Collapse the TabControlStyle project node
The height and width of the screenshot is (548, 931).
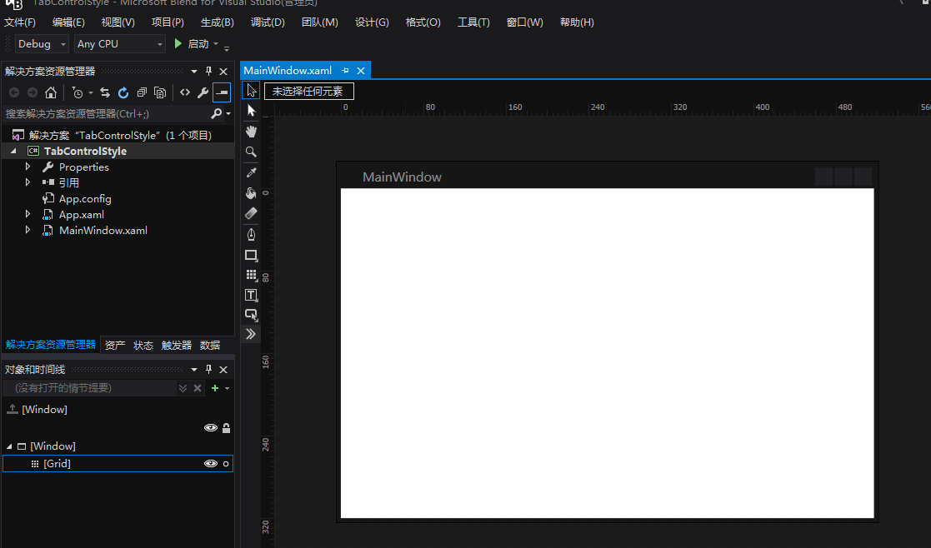coord(13,152)
